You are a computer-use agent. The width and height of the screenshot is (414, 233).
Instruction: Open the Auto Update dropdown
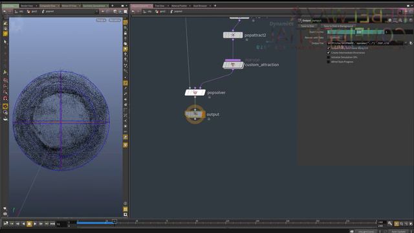coord(398,232)
